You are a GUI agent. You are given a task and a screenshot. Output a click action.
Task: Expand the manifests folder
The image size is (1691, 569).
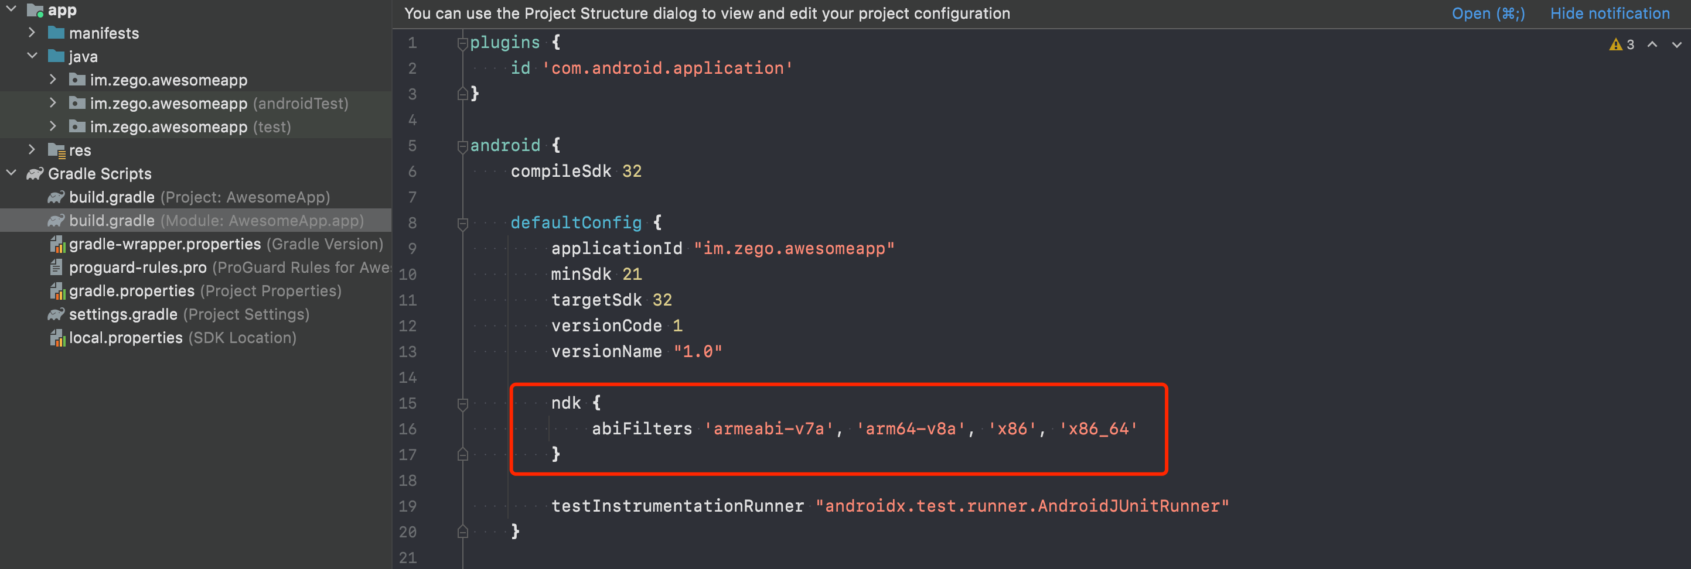32,33
